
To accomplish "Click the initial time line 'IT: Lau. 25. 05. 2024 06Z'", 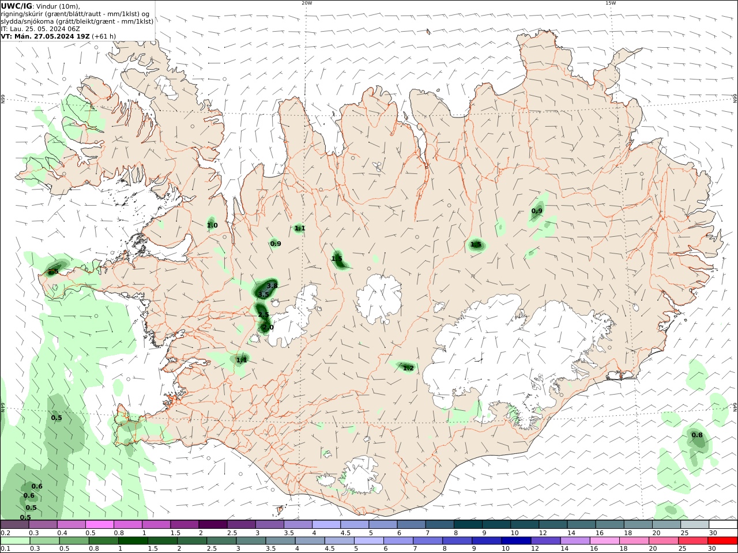I will tap(40, 29).
